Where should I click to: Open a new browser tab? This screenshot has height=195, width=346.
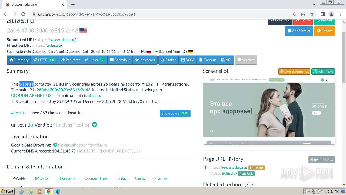pyautogui.click(x=73, y=5)
